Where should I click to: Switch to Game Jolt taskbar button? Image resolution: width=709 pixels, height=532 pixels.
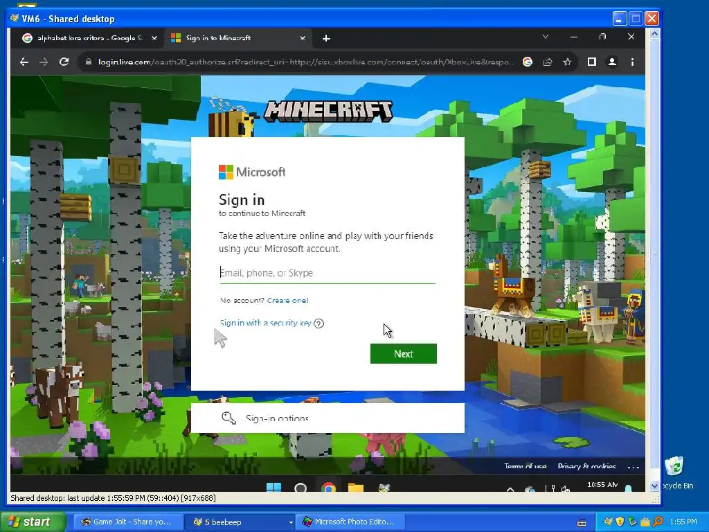129,522
